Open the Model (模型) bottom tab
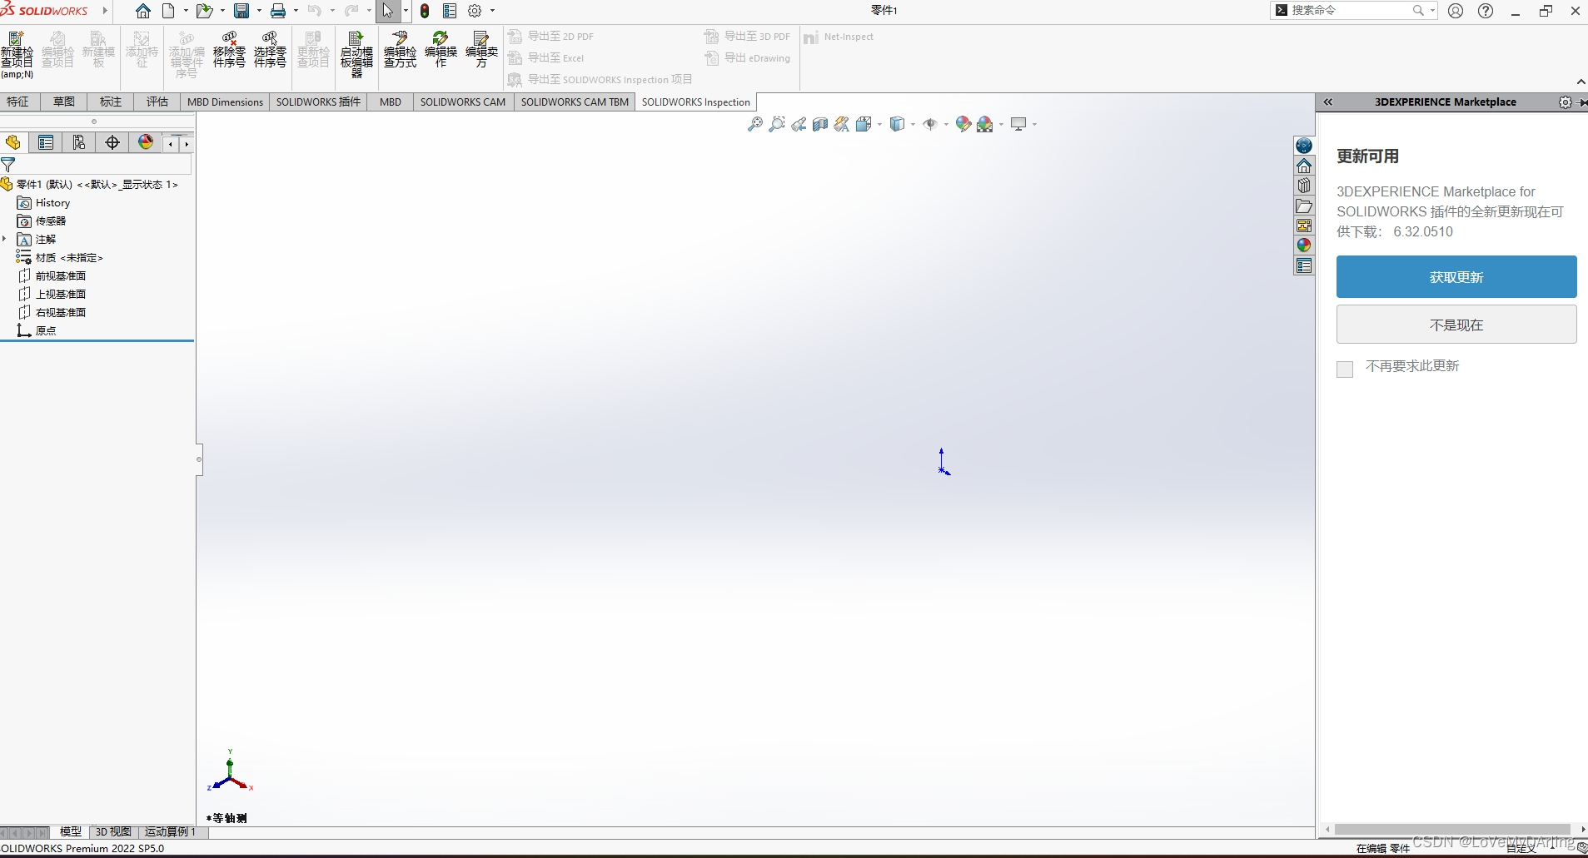1588x858 pixels. 71,831
